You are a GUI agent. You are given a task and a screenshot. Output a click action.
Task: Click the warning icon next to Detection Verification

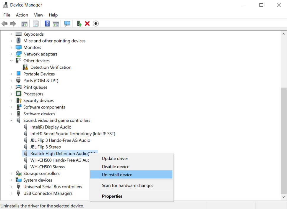[x=25, y=67]
